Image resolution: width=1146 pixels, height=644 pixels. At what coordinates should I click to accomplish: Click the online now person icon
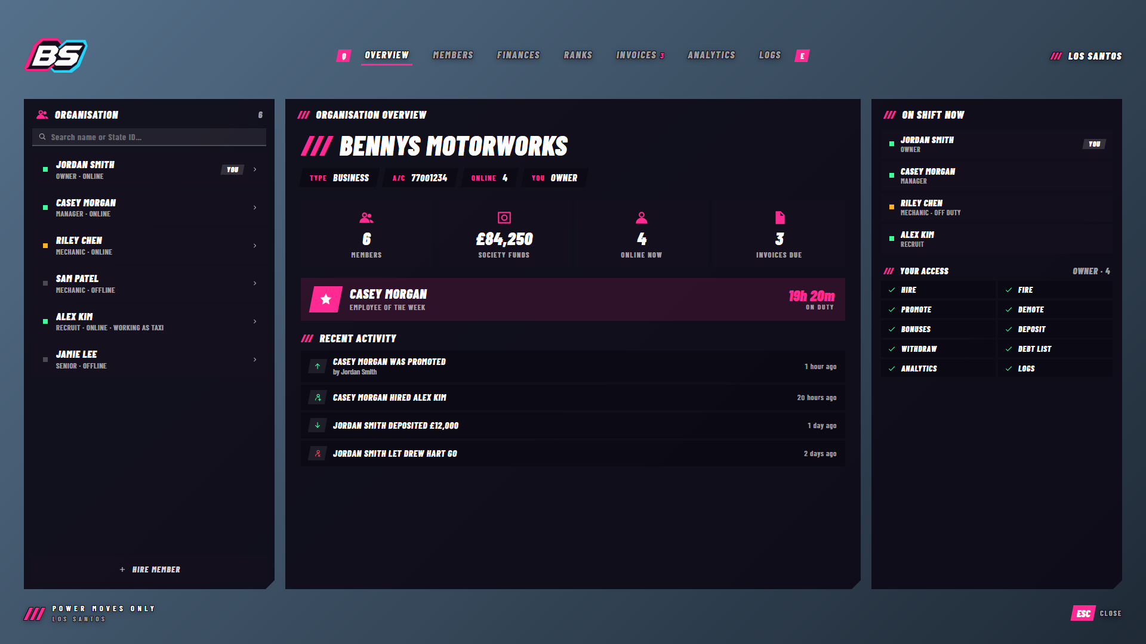click(642, 218)
